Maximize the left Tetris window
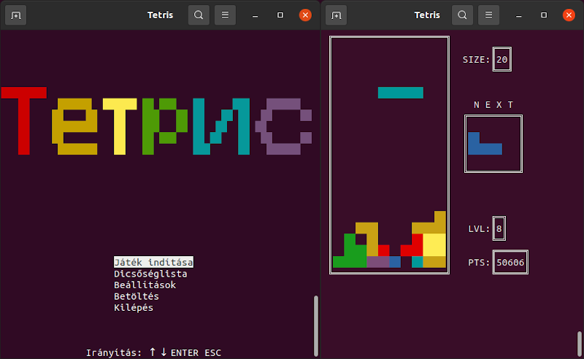The height and width of the screenshot is (359, 584). 280,15
